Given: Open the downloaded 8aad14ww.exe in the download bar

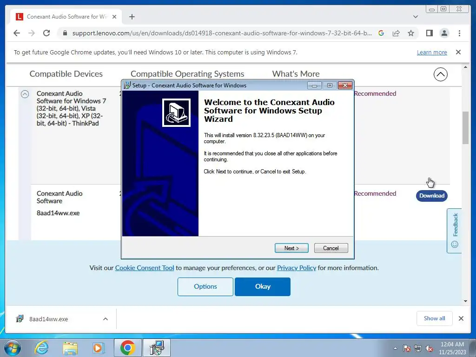Looking at the screenshot, I should tap(48, 319).
